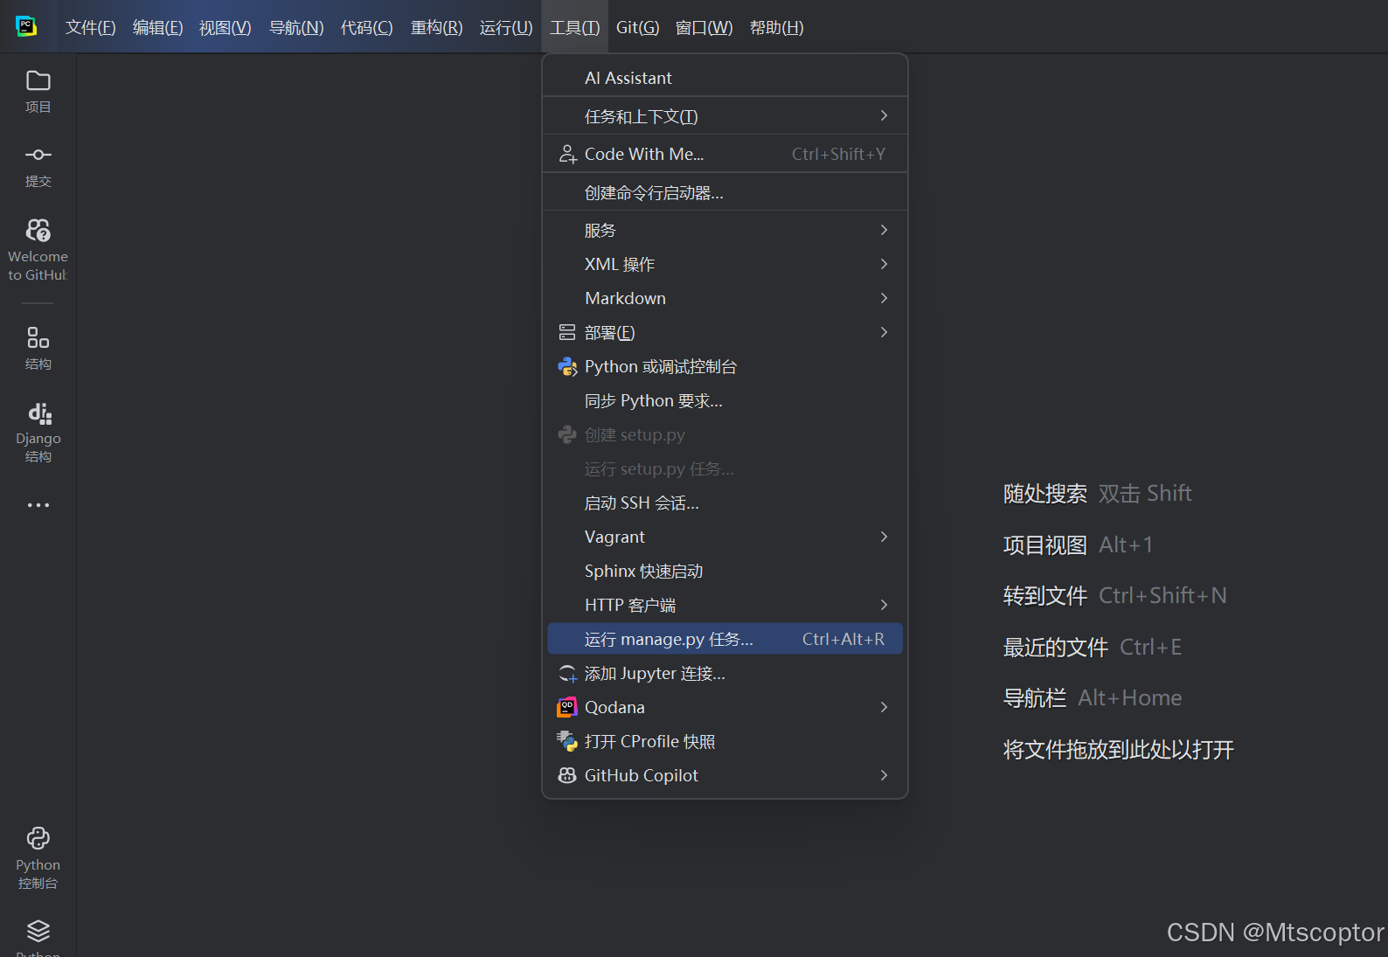Click the 导航栏 Alt+Home hint text
Image resolution: width=1388 pixels, height=957 pixels.
[1093, 698]
